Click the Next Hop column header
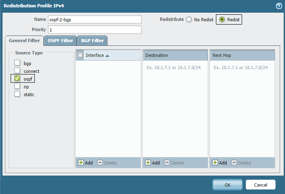Viewport: 285px width, 194px height. pos(242,55)
